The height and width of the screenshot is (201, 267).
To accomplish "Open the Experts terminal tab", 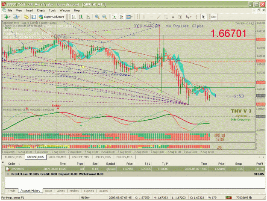I will pos(89,191).
